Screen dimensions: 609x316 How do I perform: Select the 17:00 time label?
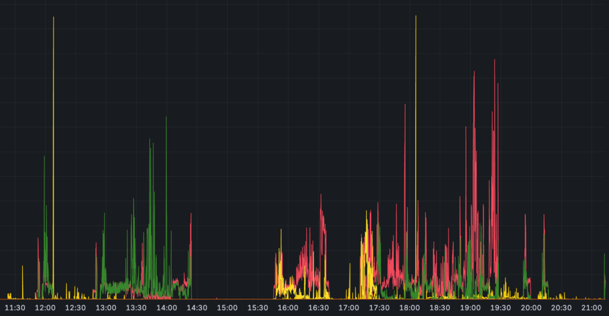[349, 308]
